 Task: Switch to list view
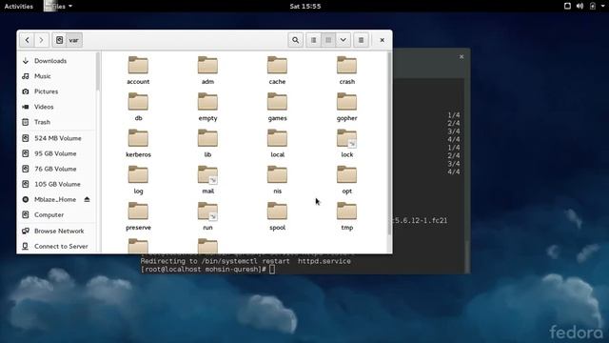pyautogui.click(x=314, y=40)
